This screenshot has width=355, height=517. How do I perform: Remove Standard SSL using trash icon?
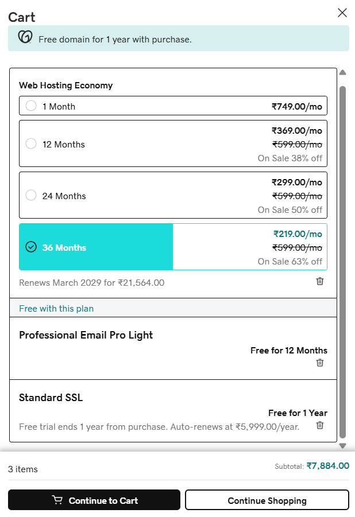click(319, 425)
